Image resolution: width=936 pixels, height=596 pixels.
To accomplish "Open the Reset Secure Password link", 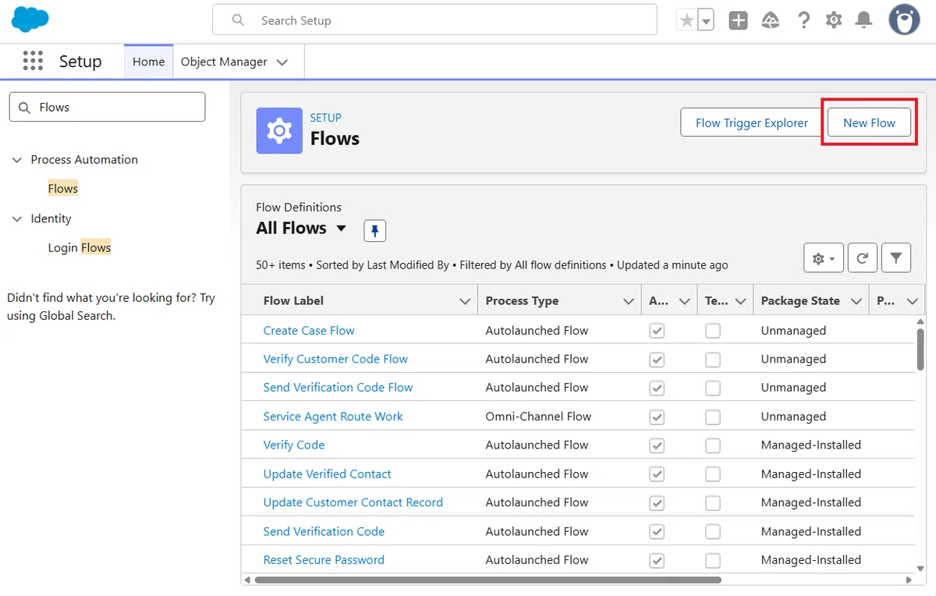I will [x=324, y=560].
